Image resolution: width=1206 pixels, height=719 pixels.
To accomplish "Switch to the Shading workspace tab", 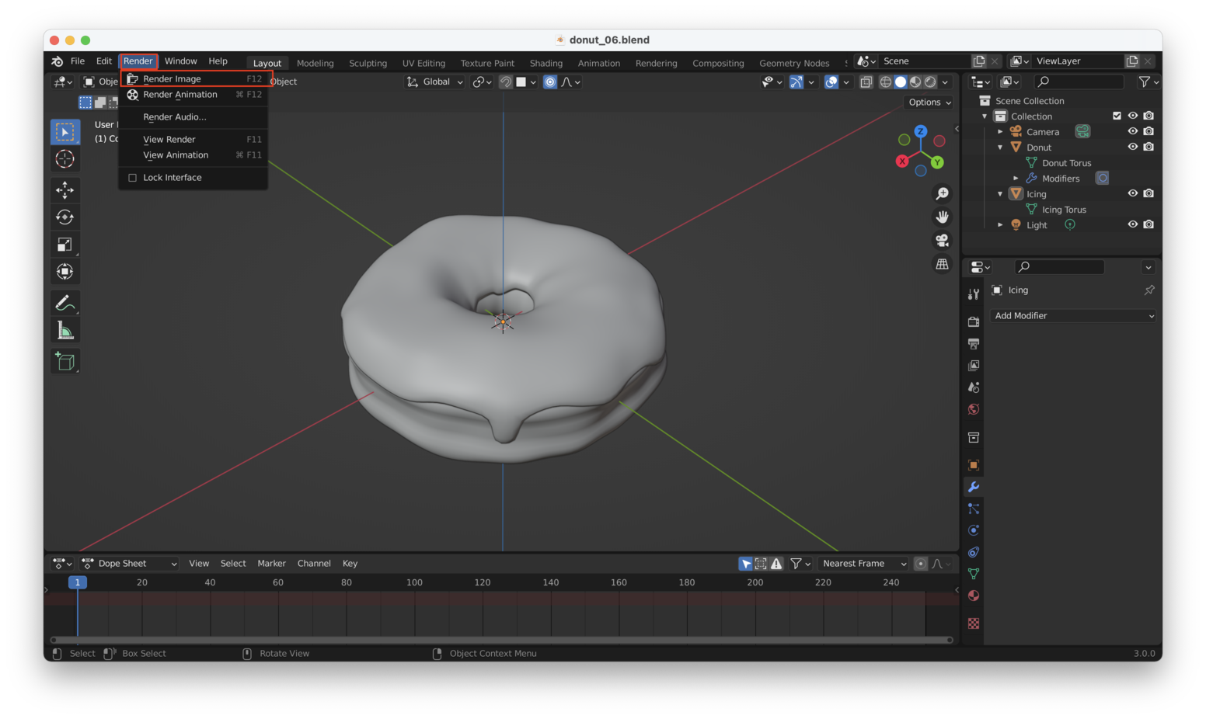I will [545, 63].
